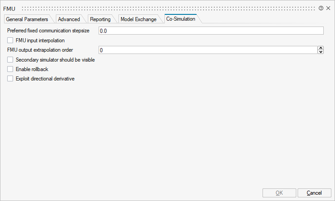Close the FMU dialog with X
335x201 pixels.
click(328, 8)
